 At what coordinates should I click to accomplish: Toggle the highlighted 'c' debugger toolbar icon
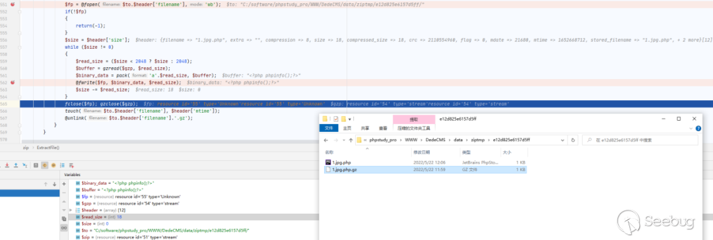click(45, 165)
